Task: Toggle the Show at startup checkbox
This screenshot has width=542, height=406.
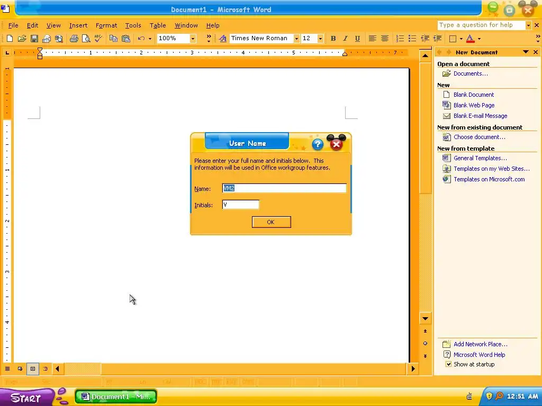Action: click(x=448, y=364)
